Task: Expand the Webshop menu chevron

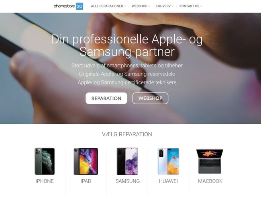Action: pyautogui.click(x=149, y=6)
